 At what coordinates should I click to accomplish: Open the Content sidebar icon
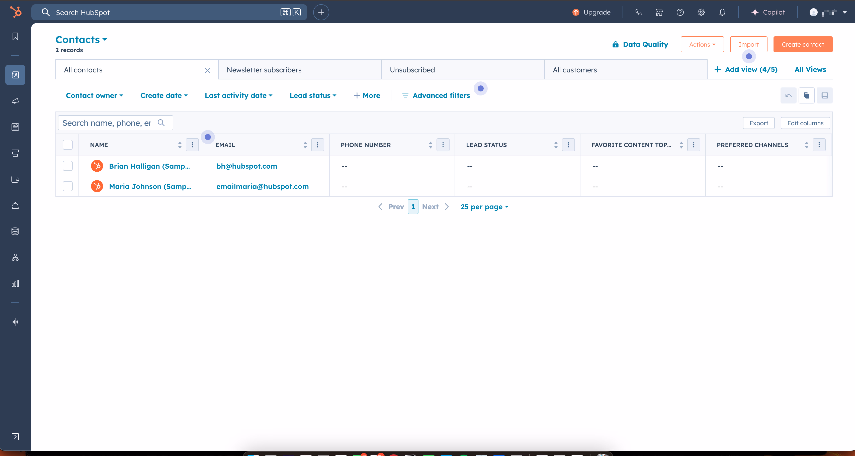click(x=15, y=127)
